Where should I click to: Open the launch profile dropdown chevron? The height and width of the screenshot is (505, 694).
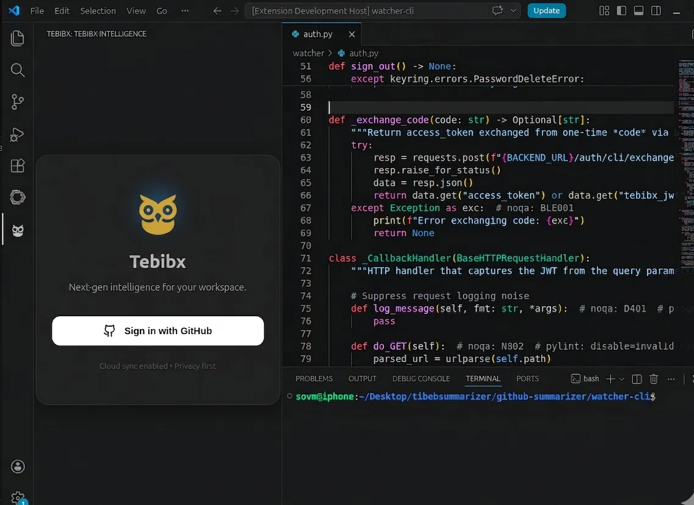pos(621,379)
